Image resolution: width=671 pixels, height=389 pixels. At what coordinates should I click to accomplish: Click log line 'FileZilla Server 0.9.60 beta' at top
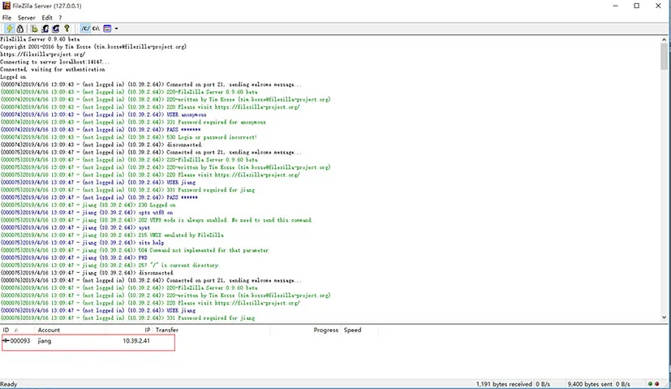(x=40, y=39)
